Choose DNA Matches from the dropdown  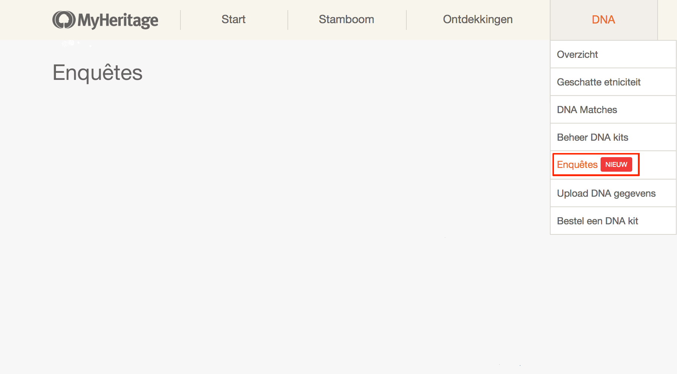[587, 110]
